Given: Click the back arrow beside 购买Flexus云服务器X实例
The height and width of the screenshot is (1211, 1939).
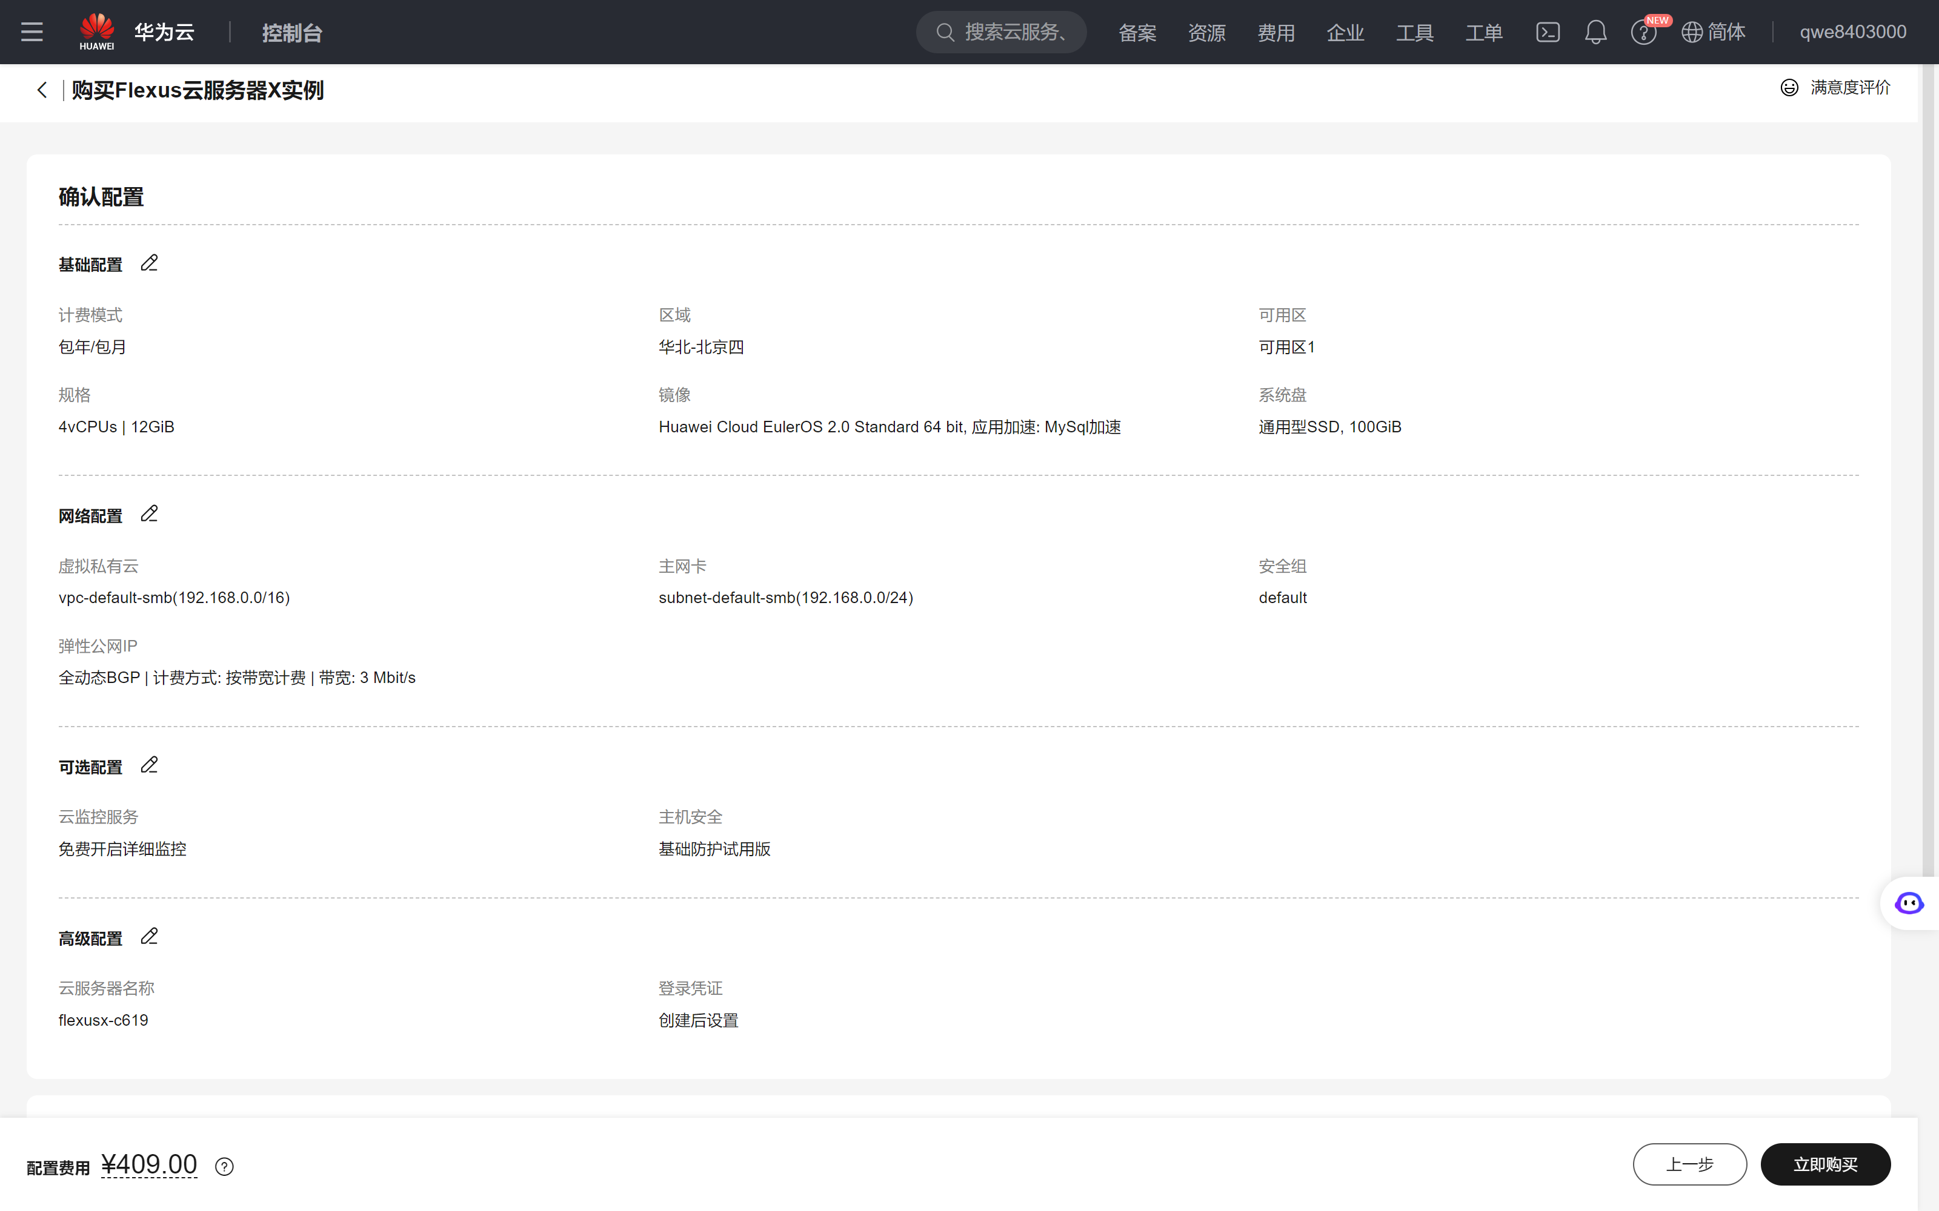Looking at the screenshot, I should pyautogui.click(x=42, y=90).
